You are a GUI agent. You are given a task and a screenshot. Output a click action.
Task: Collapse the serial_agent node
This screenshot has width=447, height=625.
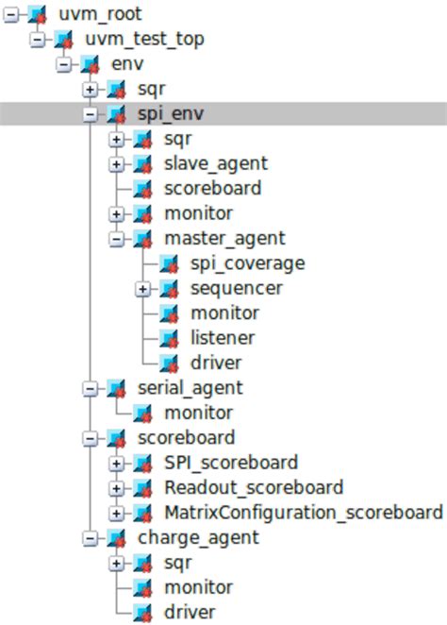point(90,389)
